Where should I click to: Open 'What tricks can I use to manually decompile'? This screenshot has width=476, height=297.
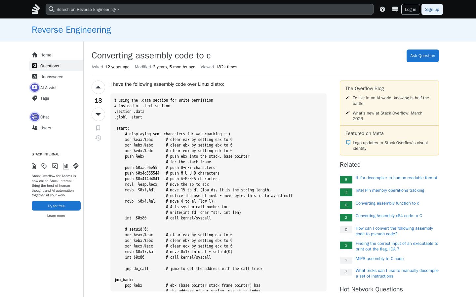(397, 273)
